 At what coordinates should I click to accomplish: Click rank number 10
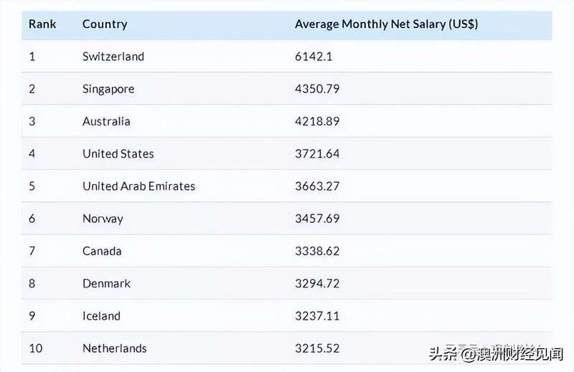[36, 348]
